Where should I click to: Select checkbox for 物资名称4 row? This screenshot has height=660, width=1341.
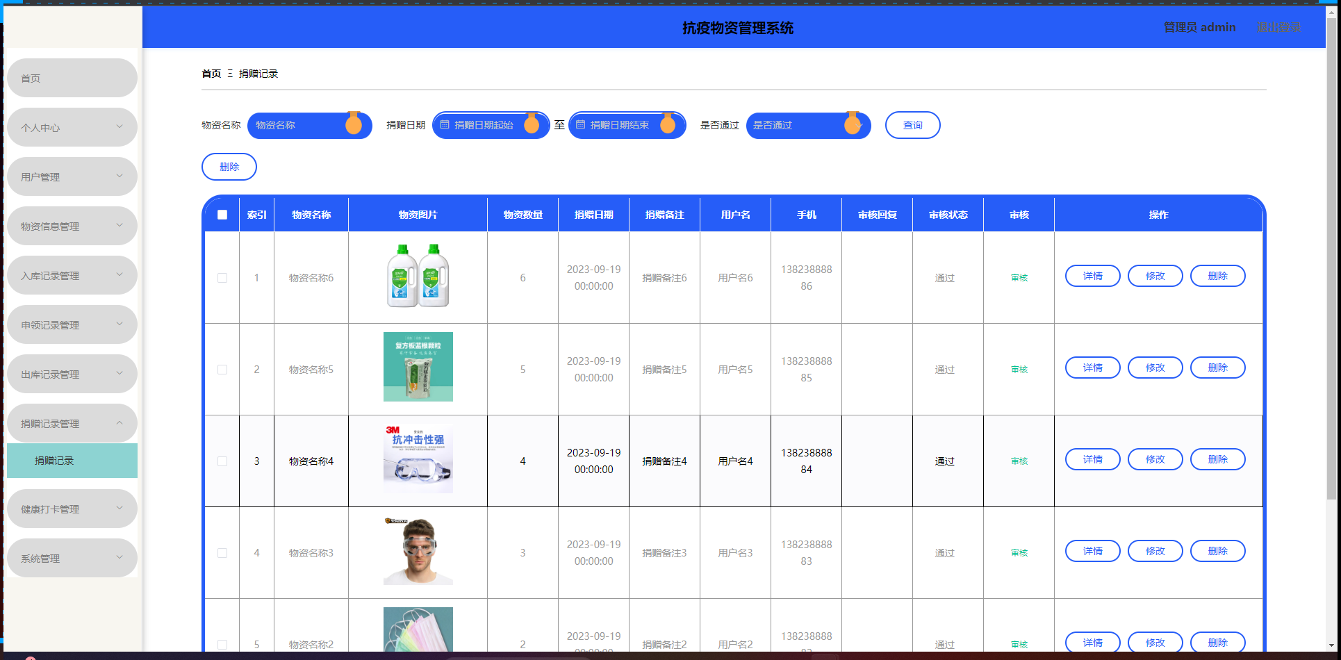(x=222, y=461)
